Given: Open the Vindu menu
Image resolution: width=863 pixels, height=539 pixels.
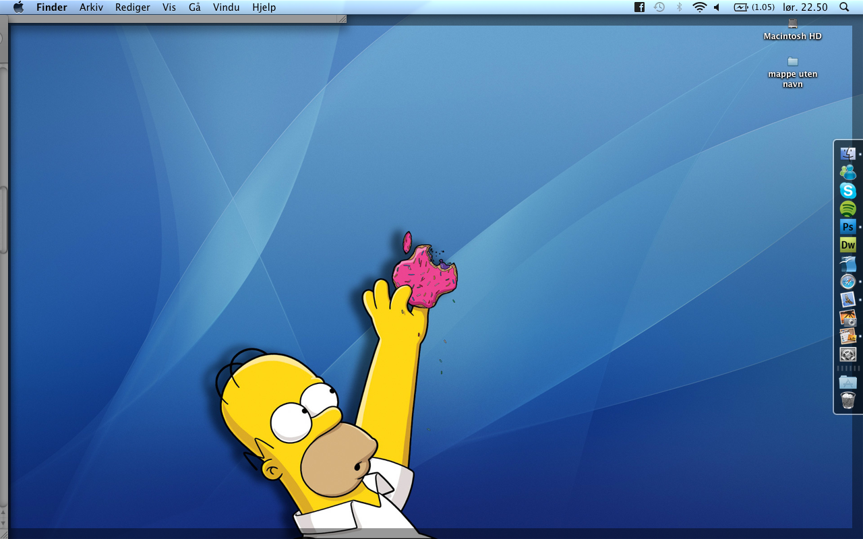Looking at the screenshot, I should 226,7.
